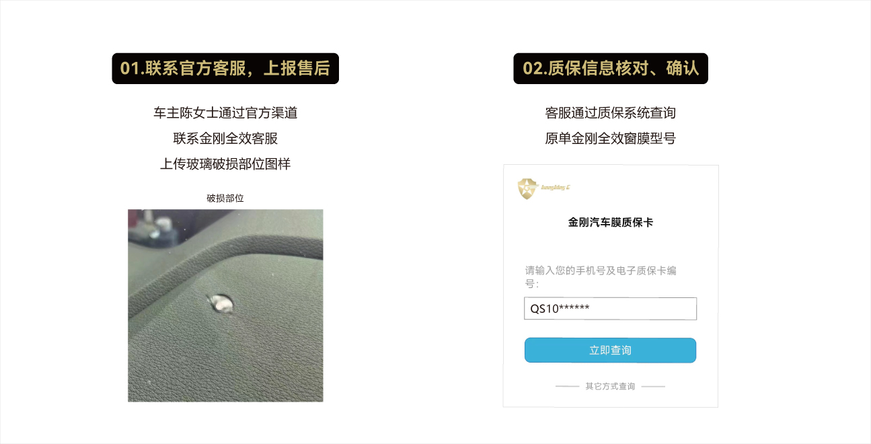Click the gold star shield logo icon

pos(528,188)
